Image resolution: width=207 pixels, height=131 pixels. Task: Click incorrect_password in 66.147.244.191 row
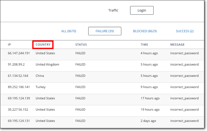pyautogui.click(x=184, y=53)
